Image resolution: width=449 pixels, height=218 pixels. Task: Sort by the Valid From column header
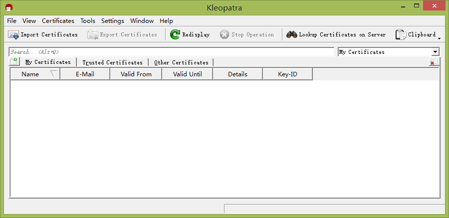pos(136,74)
